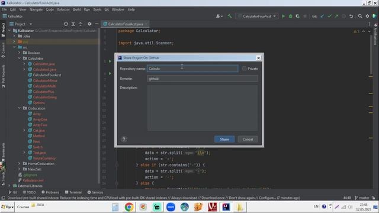Click the Git push arrow icon
The height and width of the screenshot is (213, 379).
click(x=336, y=16)
